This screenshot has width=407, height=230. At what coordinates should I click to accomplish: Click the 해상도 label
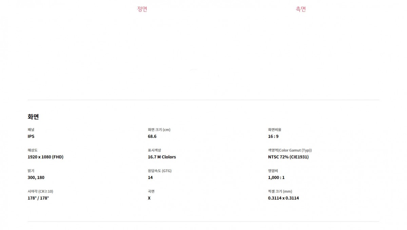click(33, 150)
